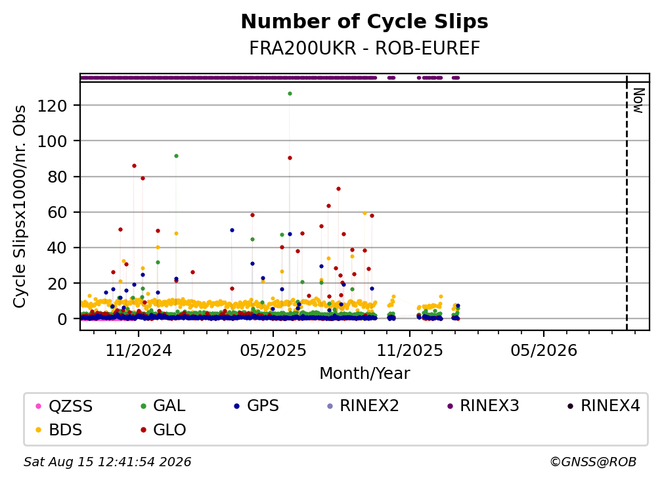Click the Number of Cycle Slips title
Image resolution: width=662 pixels, height=482 pixels.
pyautogui.click(x=364, y=22)
